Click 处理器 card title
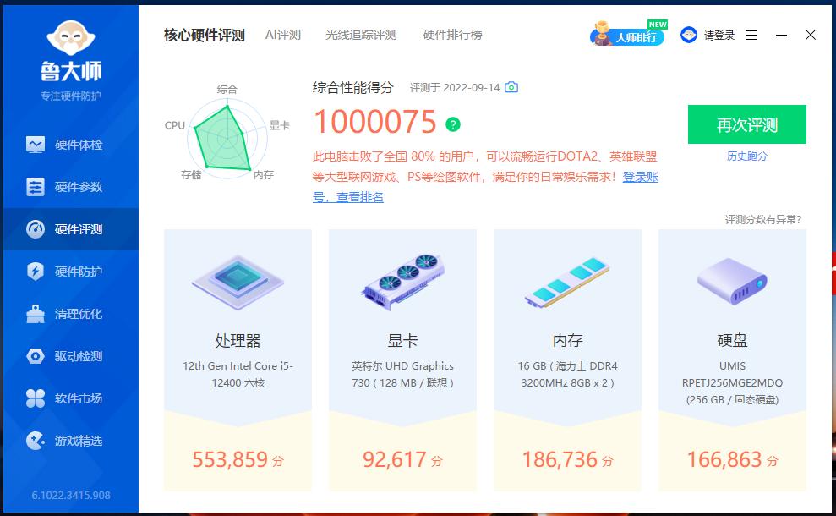 coord(238,340)
